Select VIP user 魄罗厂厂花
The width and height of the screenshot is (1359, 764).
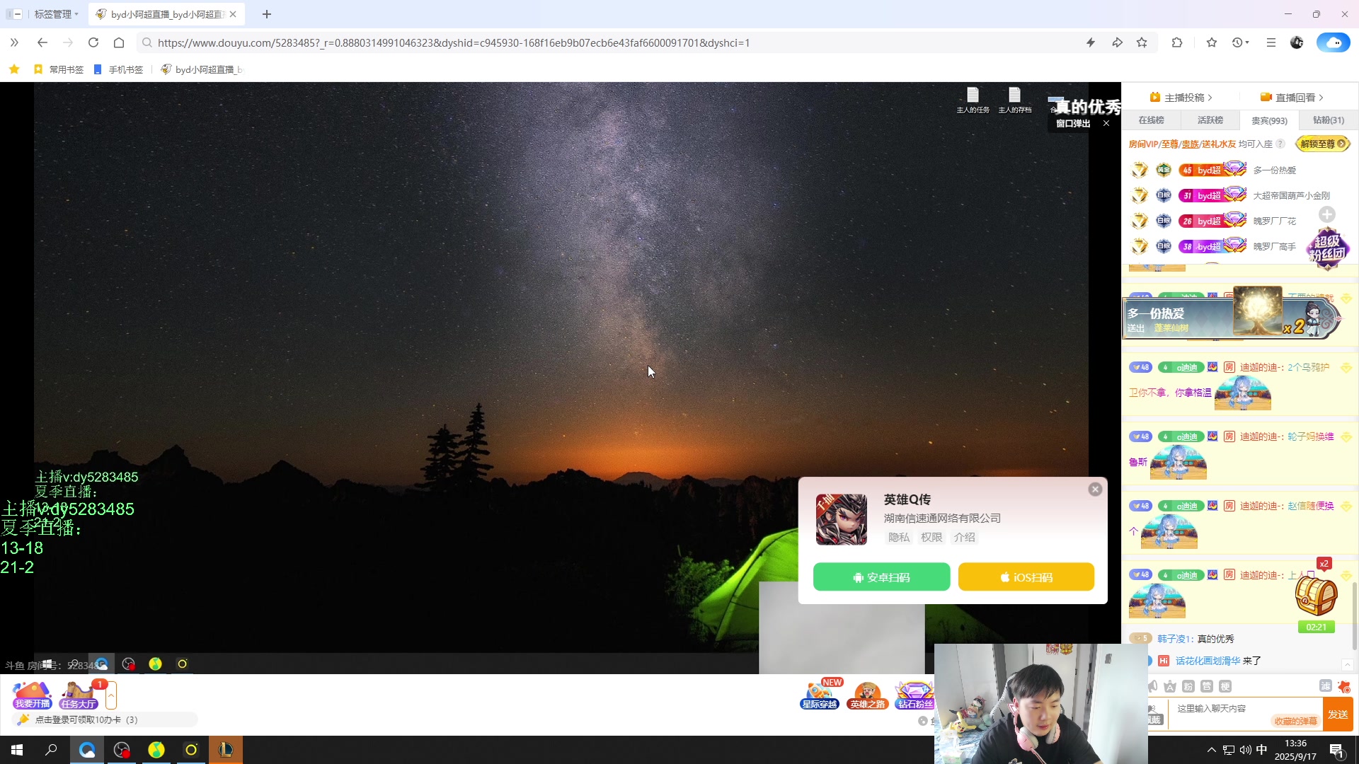1275,221
